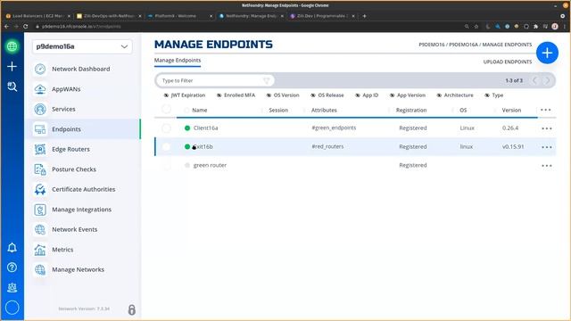Show the OS Version column
Image resolution: width=571 pixels, height=321 pixels.
point(283,95)
